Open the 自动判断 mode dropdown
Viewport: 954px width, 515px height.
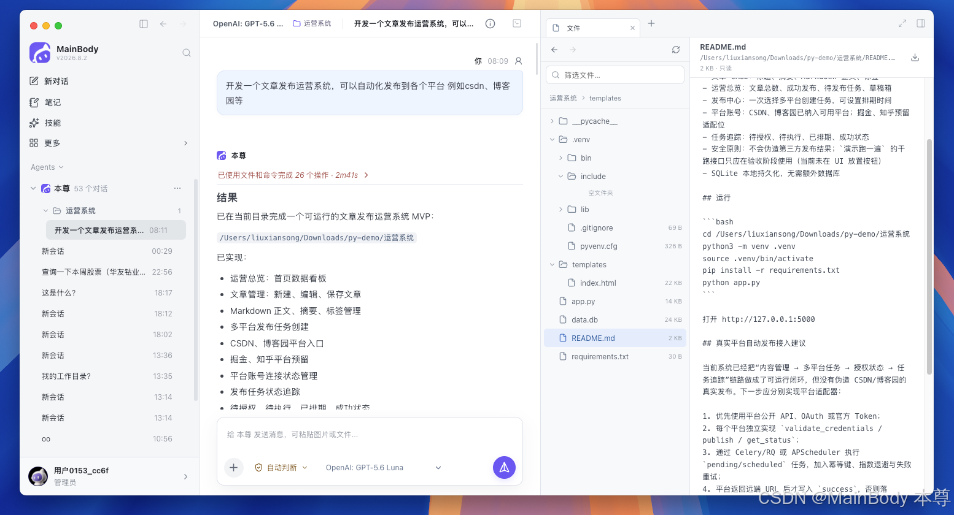[281, 468]
